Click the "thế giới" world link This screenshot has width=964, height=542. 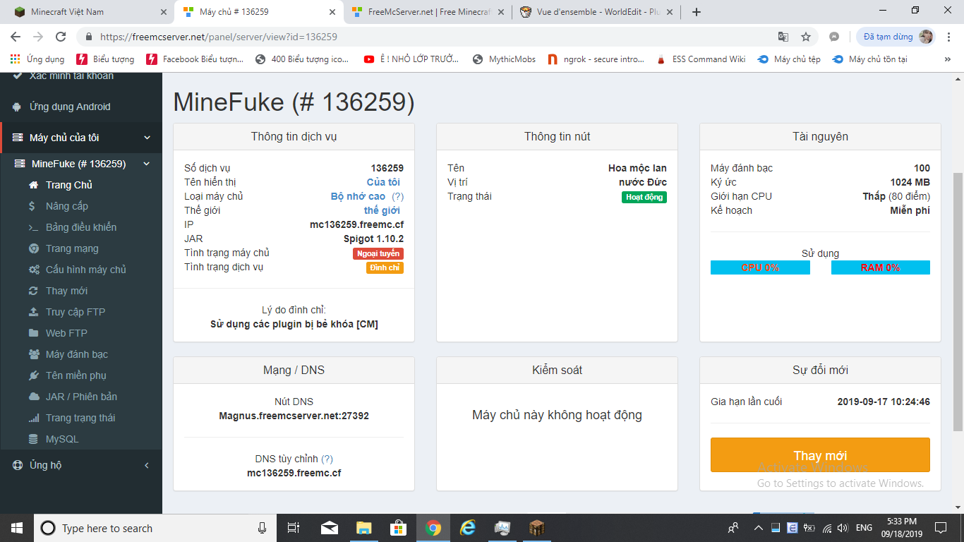(x=382, y=210)
